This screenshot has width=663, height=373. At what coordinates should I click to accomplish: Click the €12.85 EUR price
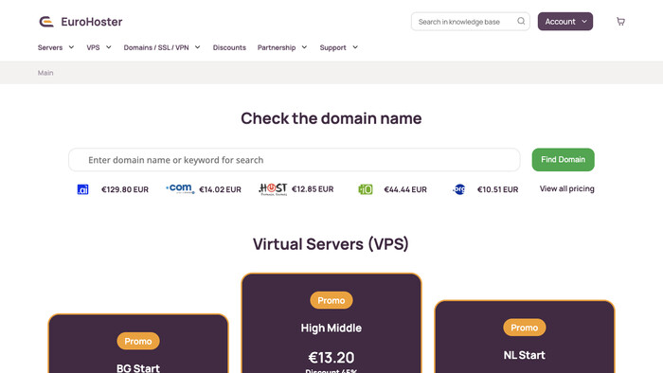tap(313, 189)
